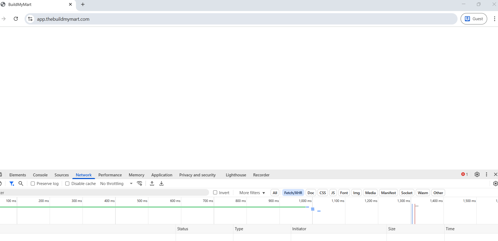The image size is (498, 241).
Task: Expand the More filters dropdown
Action: click(x=252, y=193)
